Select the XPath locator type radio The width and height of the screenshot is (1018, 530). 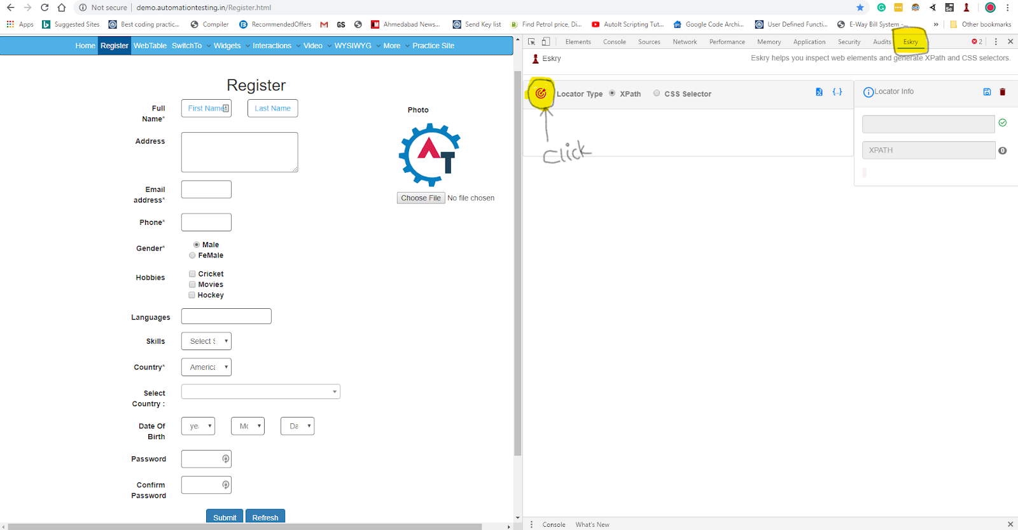[612, 93]
